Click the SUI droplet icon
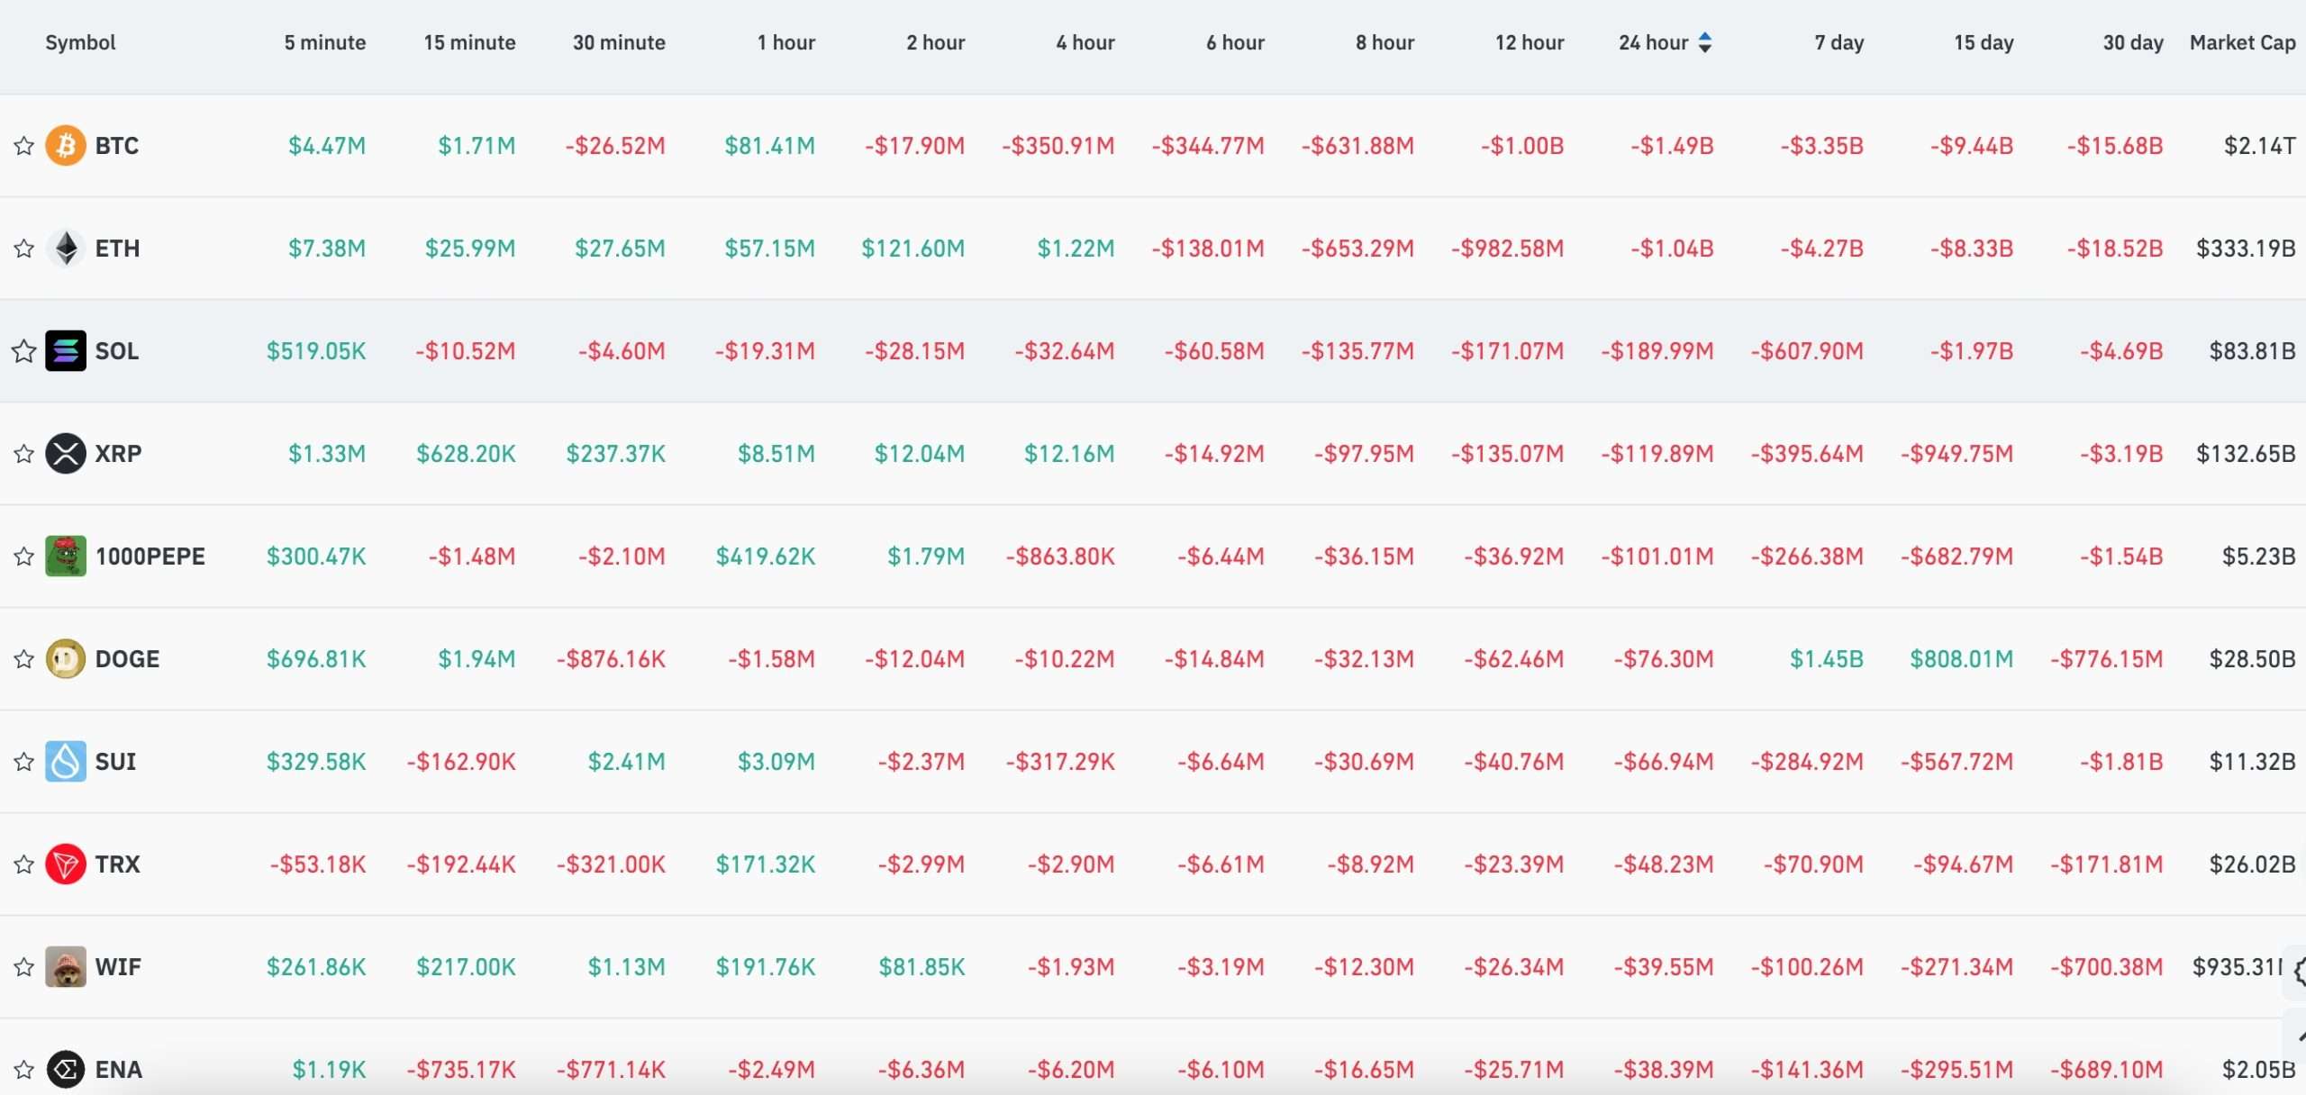The width and height of the screenshot is (2306, 1095). (x=66, y=761)
